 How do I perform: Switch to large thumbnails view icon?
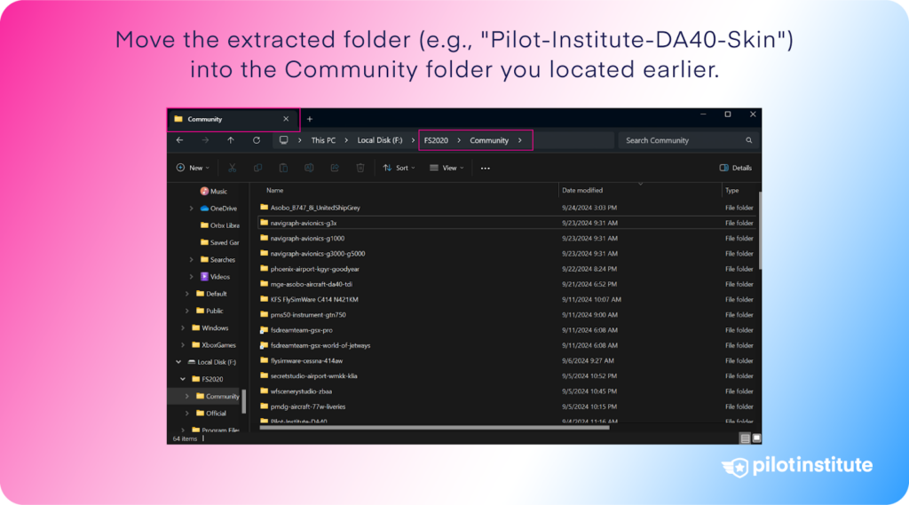pos(756,438)
